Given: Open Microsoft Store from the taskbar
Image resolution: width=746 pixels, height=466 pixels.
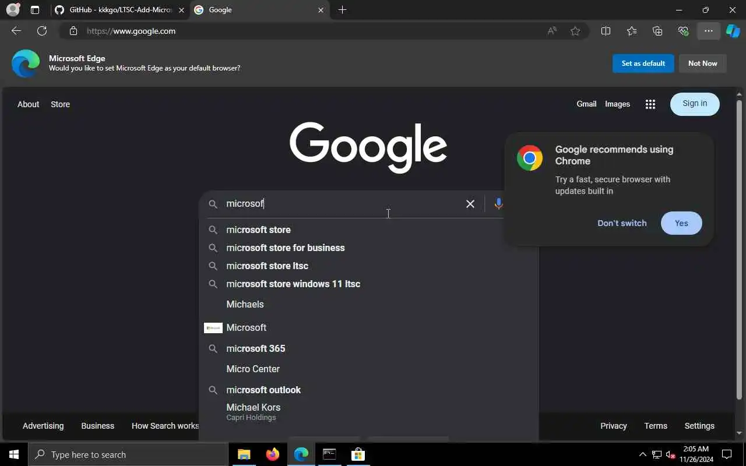Looking at the screenshot, I should click(358, 454).
